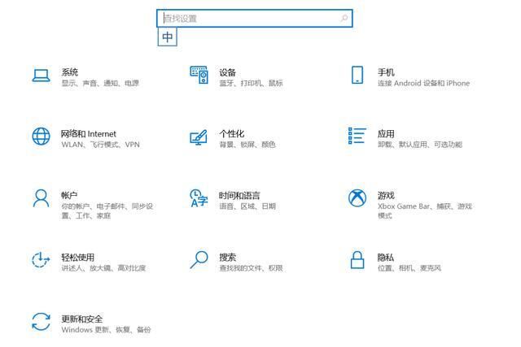Select the 时间和语言 icon
This screenshot has width=521, height=347.
click(199, 198)
